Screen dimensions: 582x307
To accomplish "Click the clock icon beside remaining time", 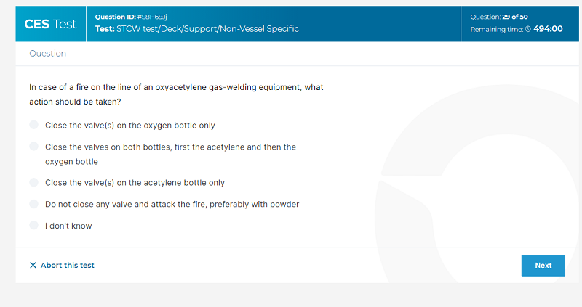I will click(x=528, y=29).
